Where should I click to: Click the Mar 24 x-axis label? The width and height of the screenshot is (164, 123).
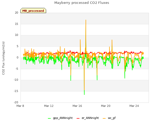coord(134,106)
